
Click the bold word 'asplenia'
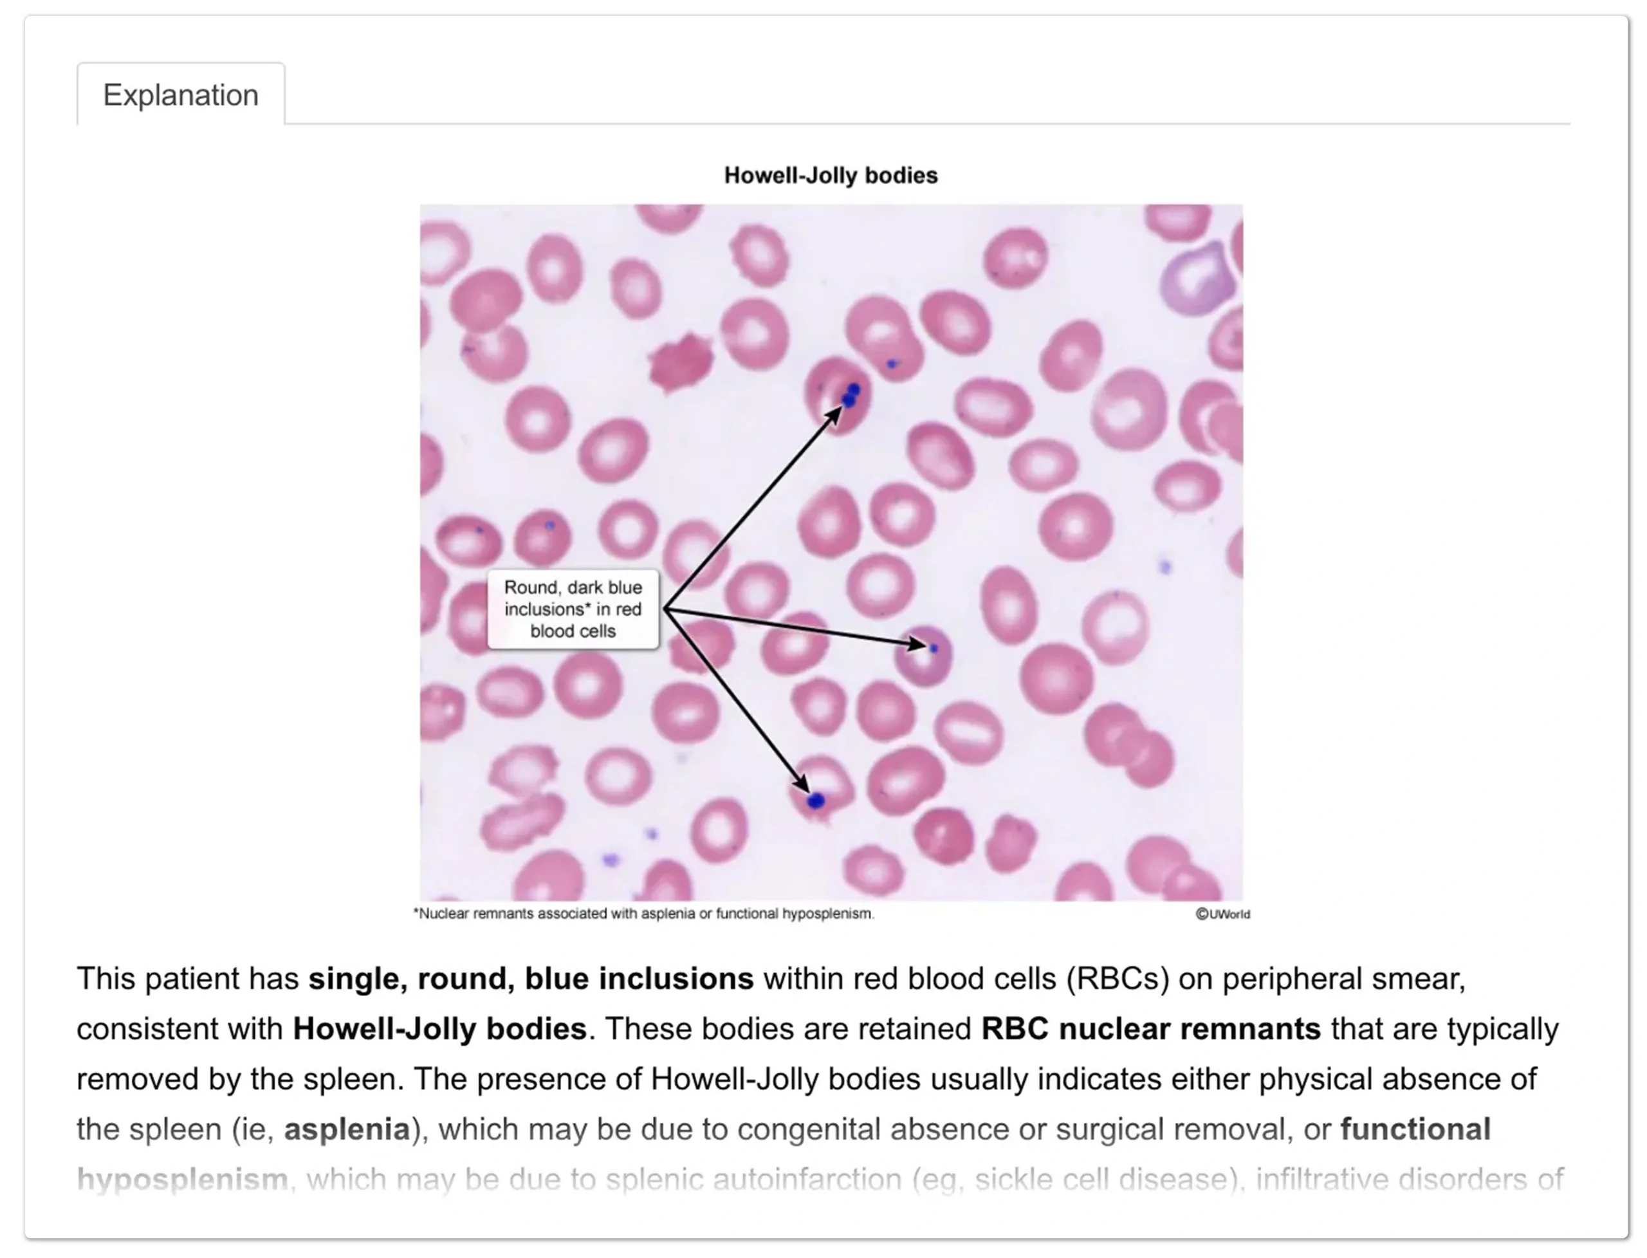click(347, 1129)
